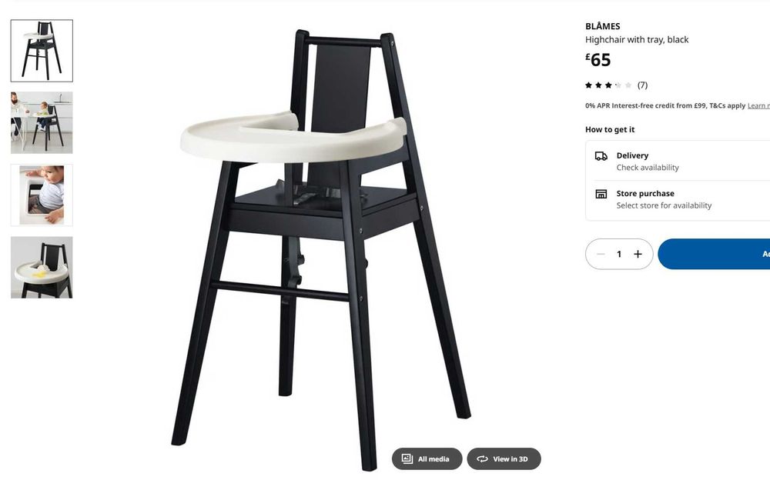Select thumbnail of family at table

42,122
